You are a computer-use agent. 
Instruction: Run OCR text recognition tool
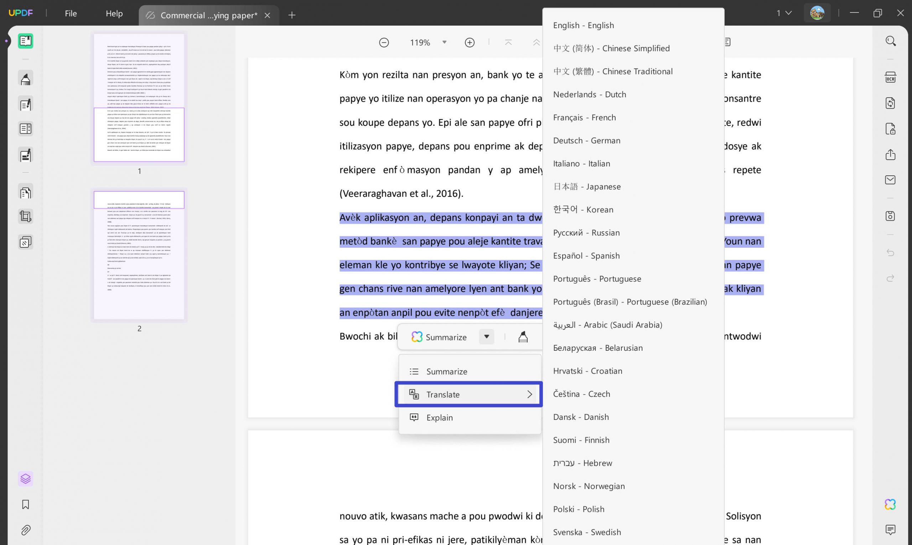(890, 77)
